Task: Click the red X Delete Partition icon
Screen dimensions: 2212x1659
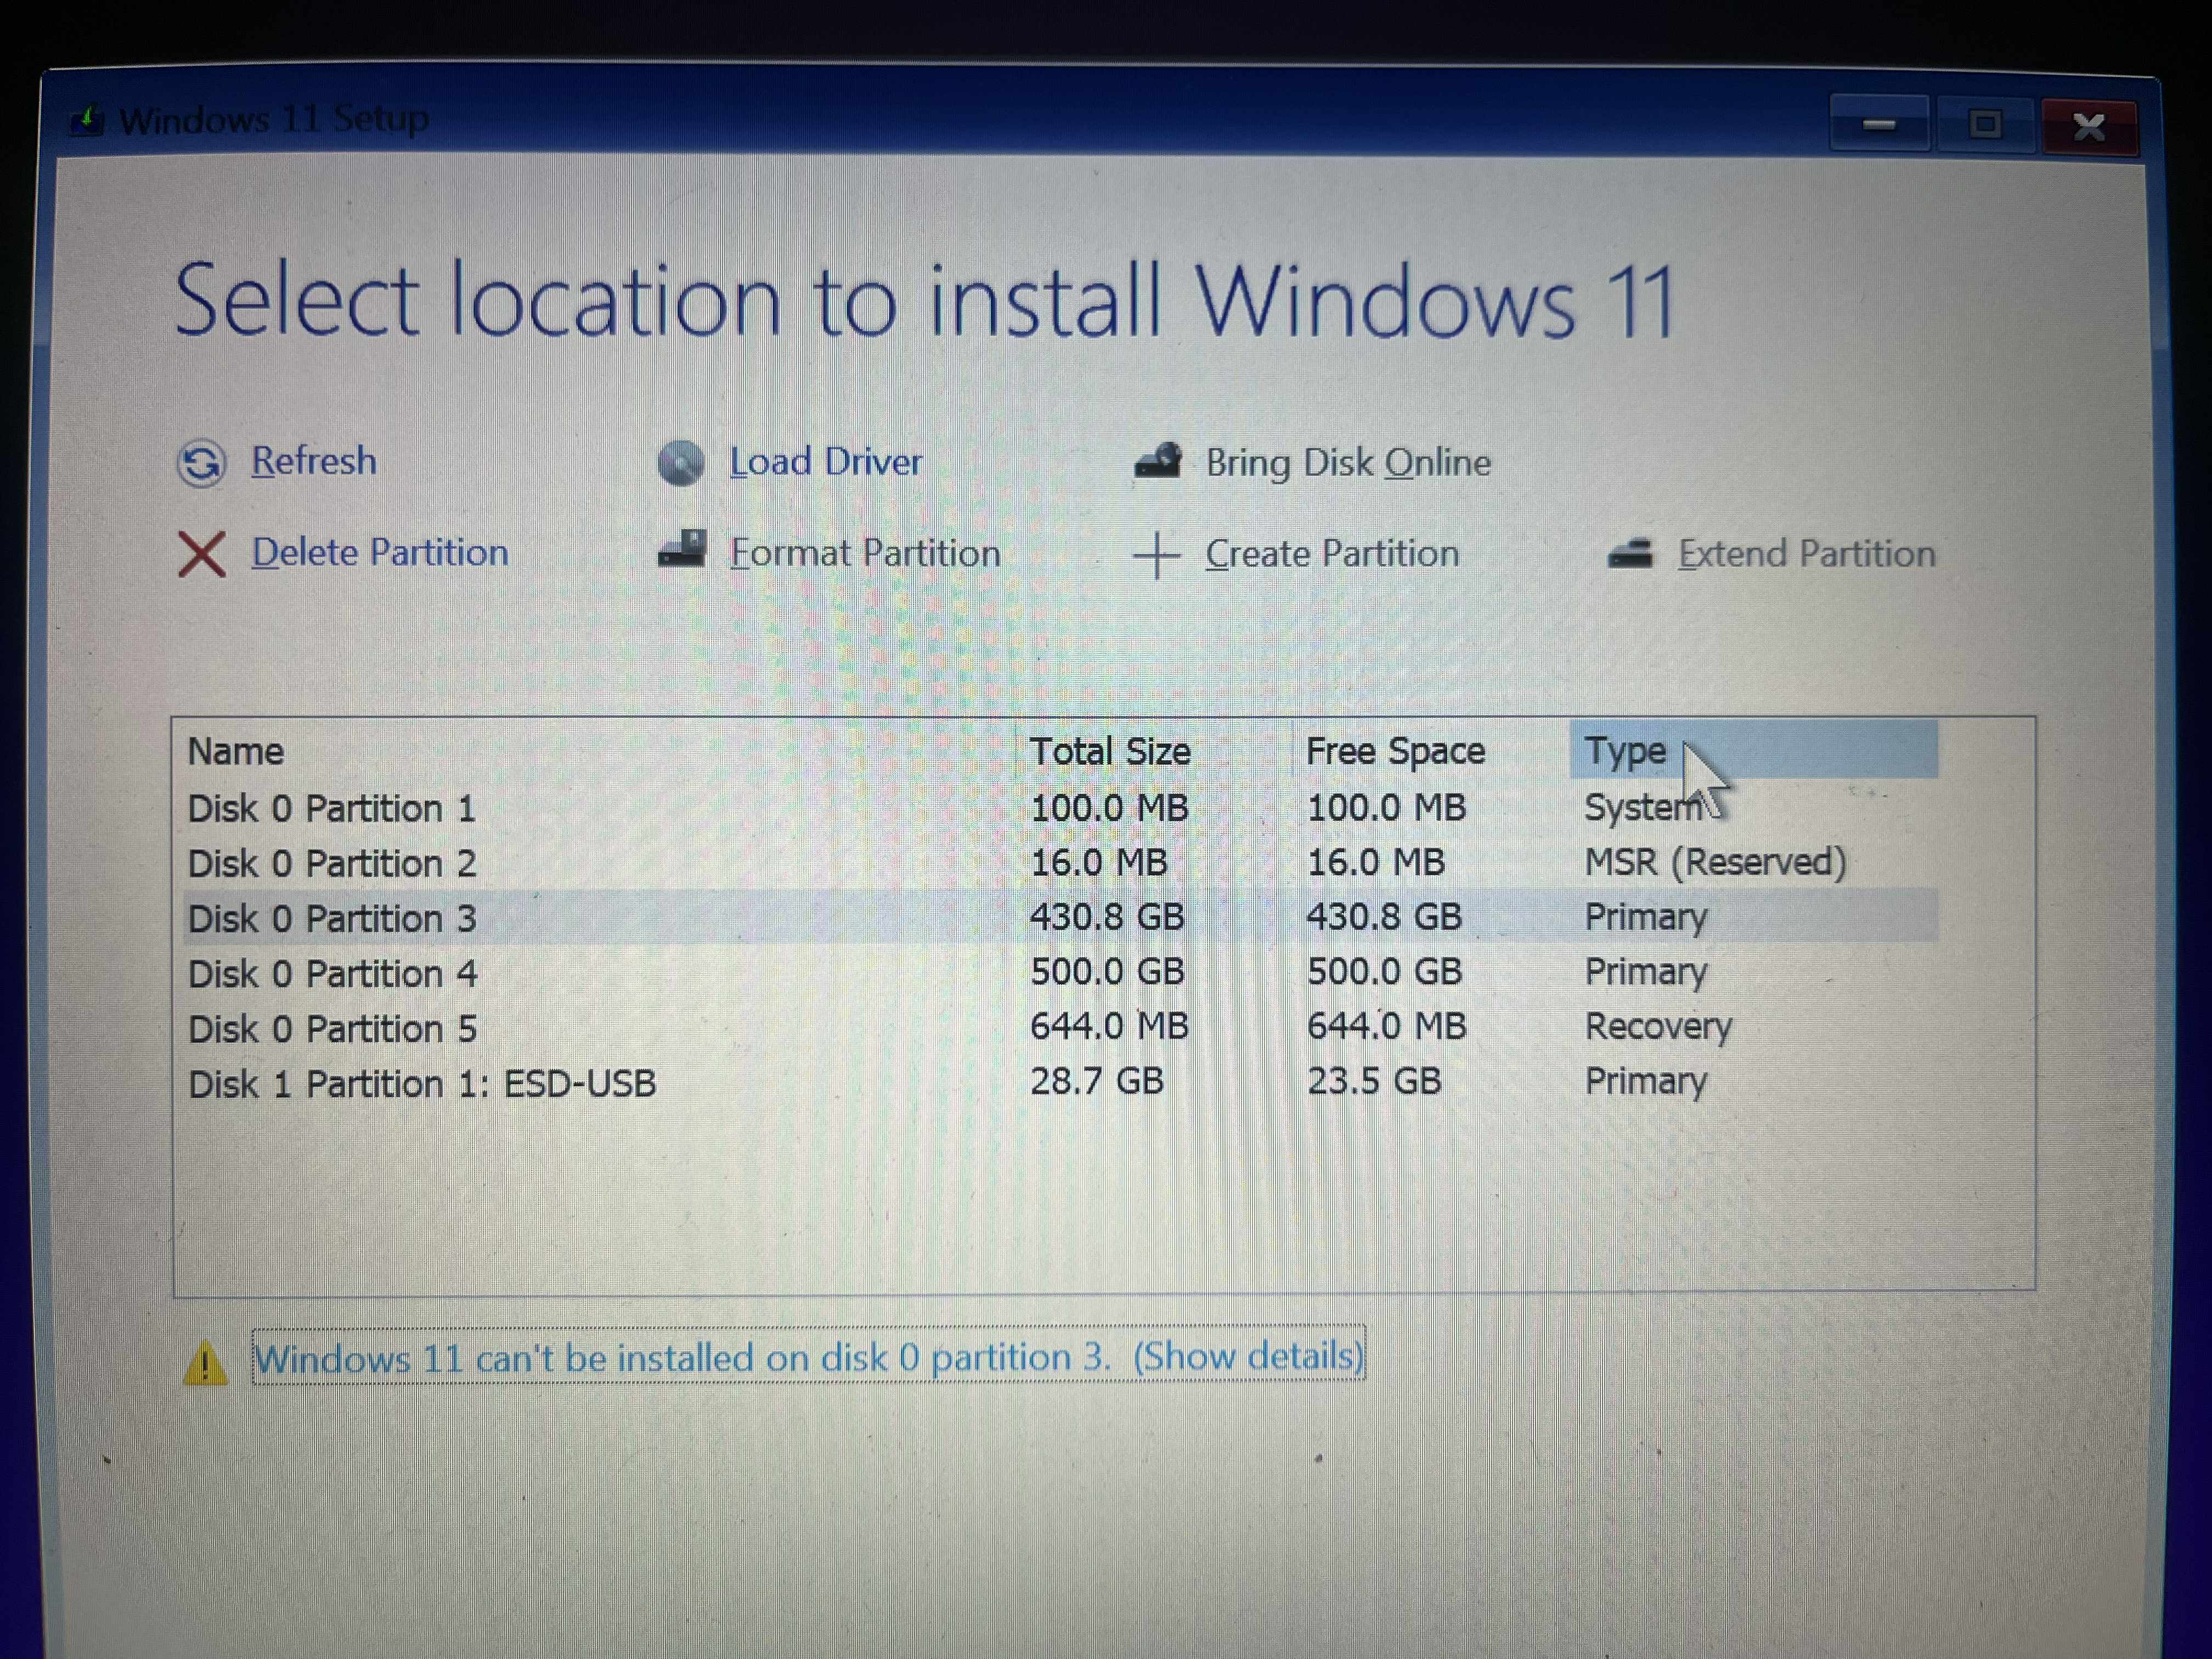Action: point(203,553)
